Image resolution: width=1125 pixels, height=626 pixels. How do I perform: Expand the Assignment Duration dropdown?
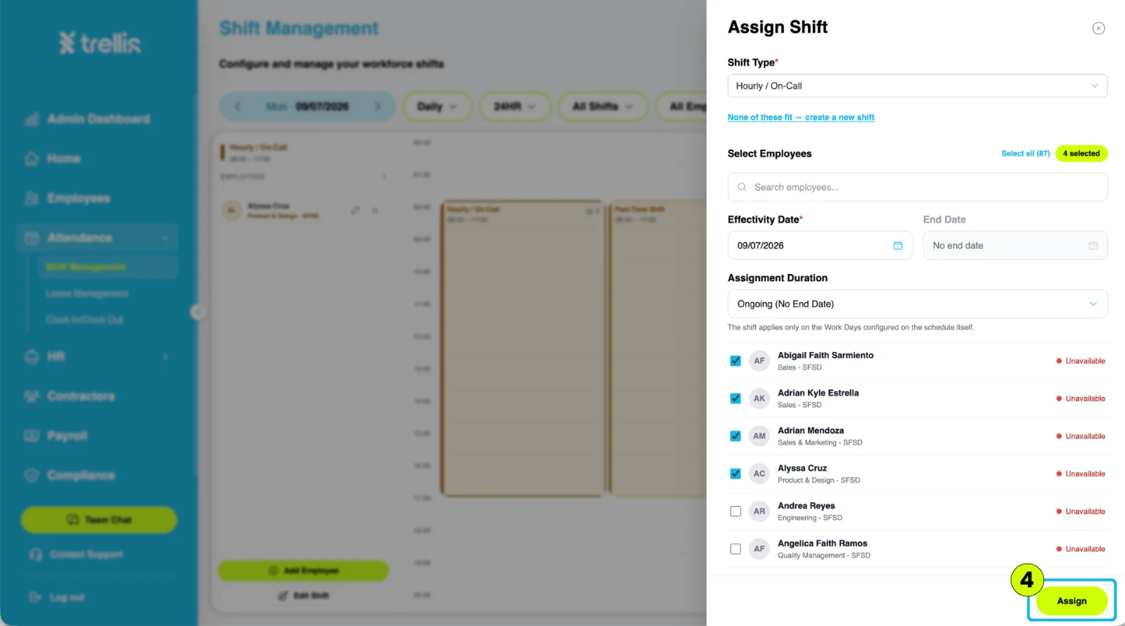tap(918, 304)
